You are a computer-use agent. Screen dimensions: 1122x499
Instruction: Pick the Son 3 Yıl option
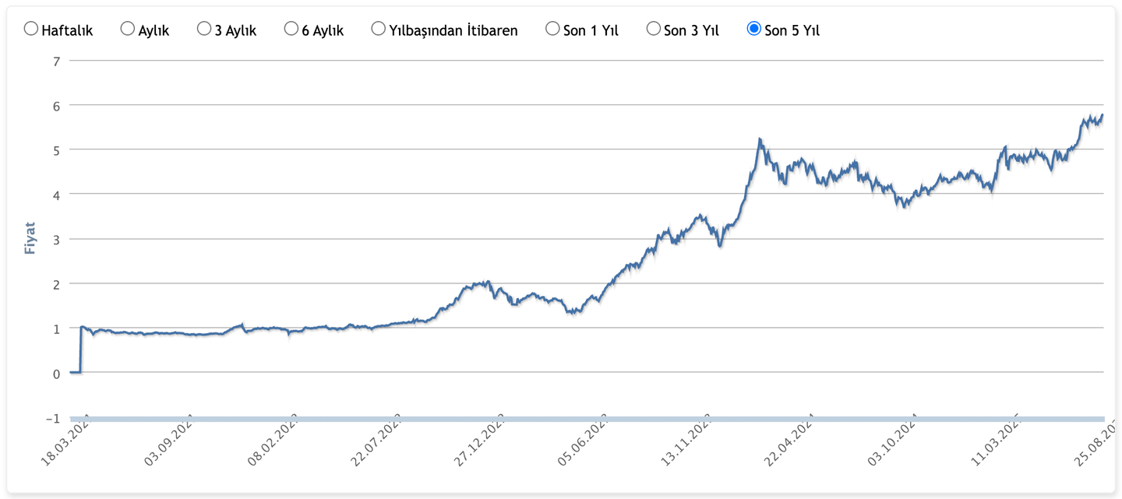point(653,27)
